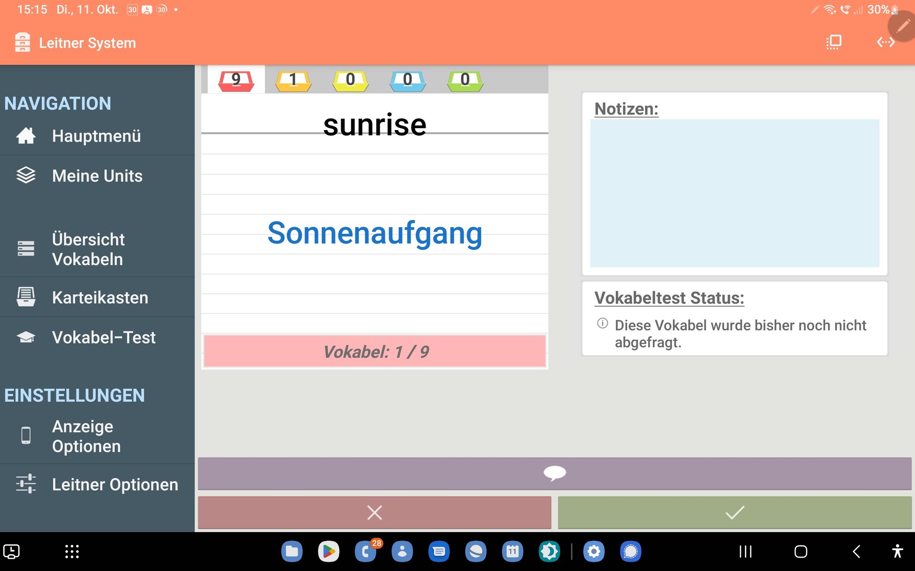Viewport: 915px width, 571px height.
Task: Open Meine Units from sidebar
Action: pyautogui.click(x=97, y=176)
